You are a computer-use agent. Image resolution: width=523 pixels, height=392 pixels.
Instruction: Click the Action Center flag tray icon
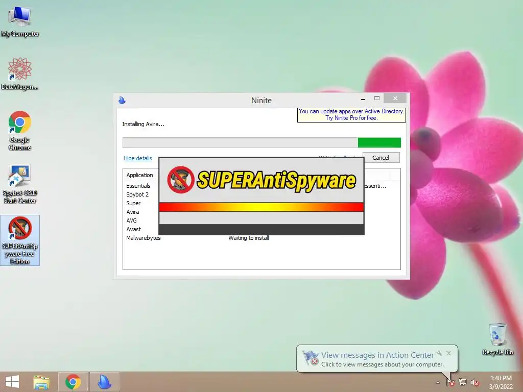(450, 382)
